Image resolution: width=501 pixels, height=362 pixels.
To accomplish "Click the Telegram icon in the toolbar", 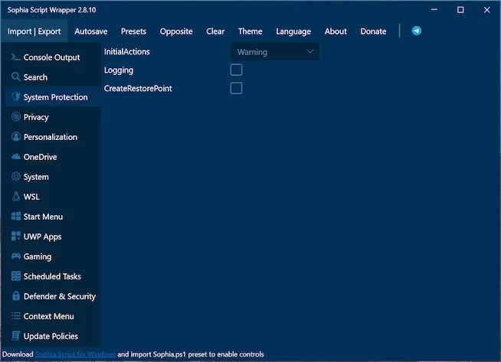I will [416, 31].
